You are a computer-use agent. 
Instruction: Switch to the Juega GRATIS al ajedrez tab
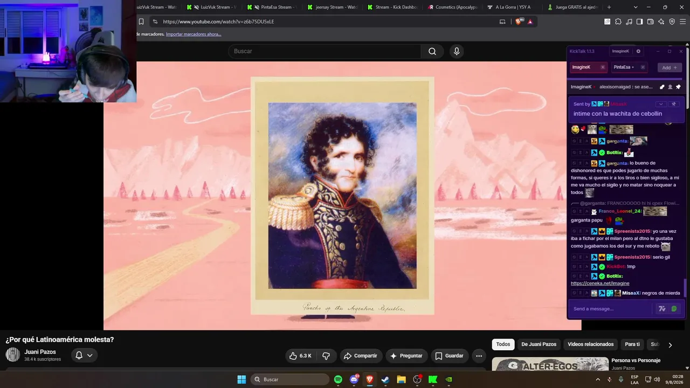(574, 7)
